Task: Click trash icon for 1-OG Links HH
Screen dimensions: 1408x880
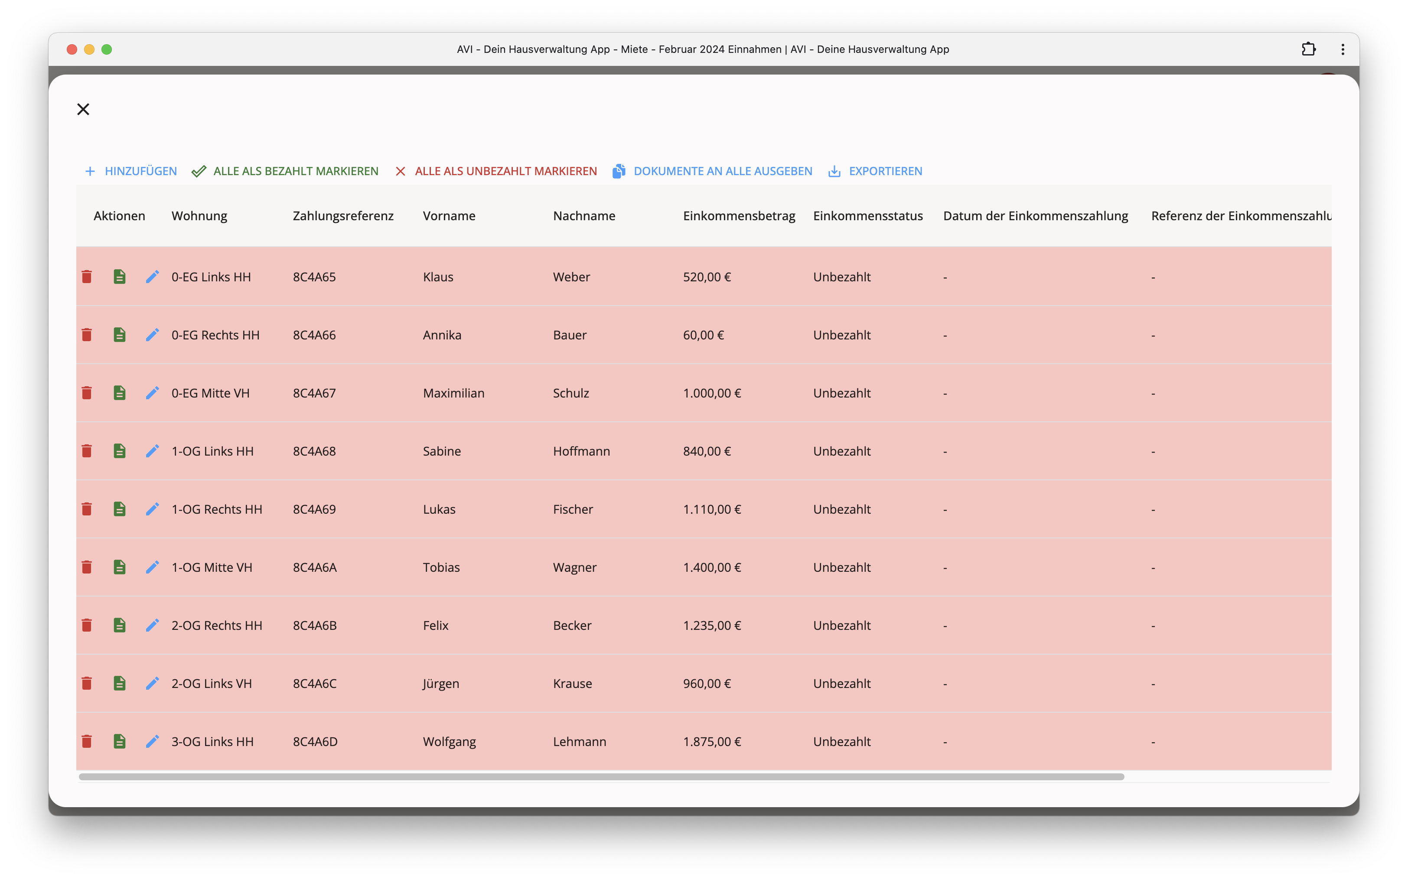Action: click(87, 451)
